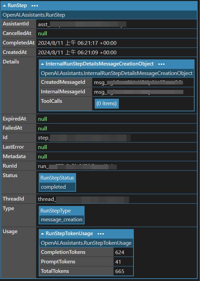Screen dimensions: 200x281
Task: Click the RunStepStatus header
Action: point(57,178)
